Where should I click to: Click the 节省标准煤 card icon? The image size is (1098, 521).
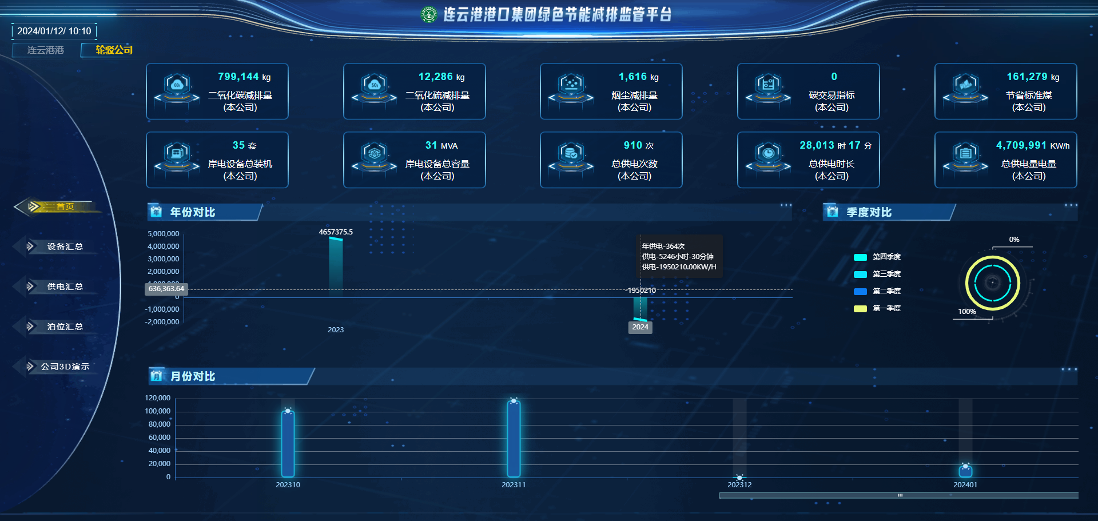tap(966, 90)
